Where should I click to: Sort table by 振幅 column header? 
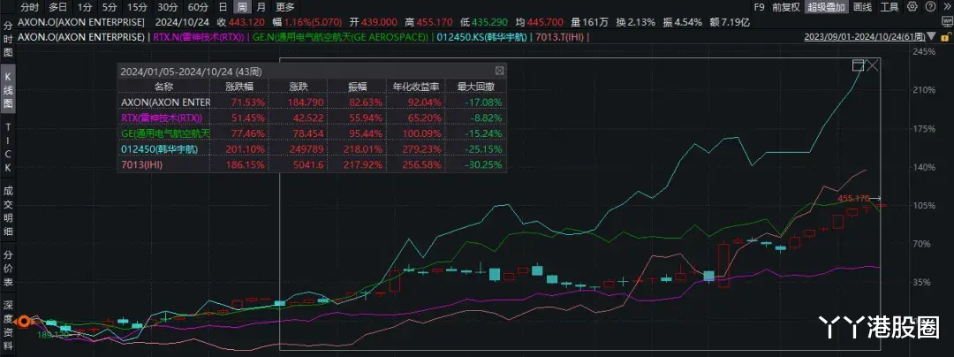click(358, 86)
